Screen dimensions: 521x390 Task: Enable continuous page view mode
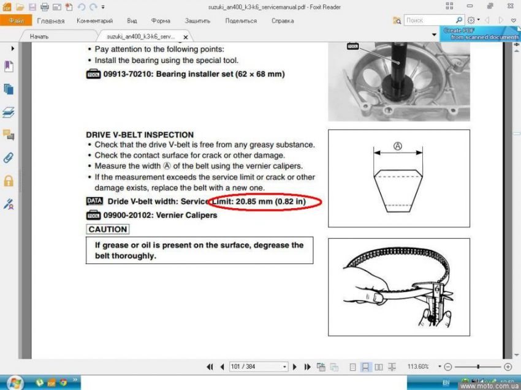(x=365, y=367)
